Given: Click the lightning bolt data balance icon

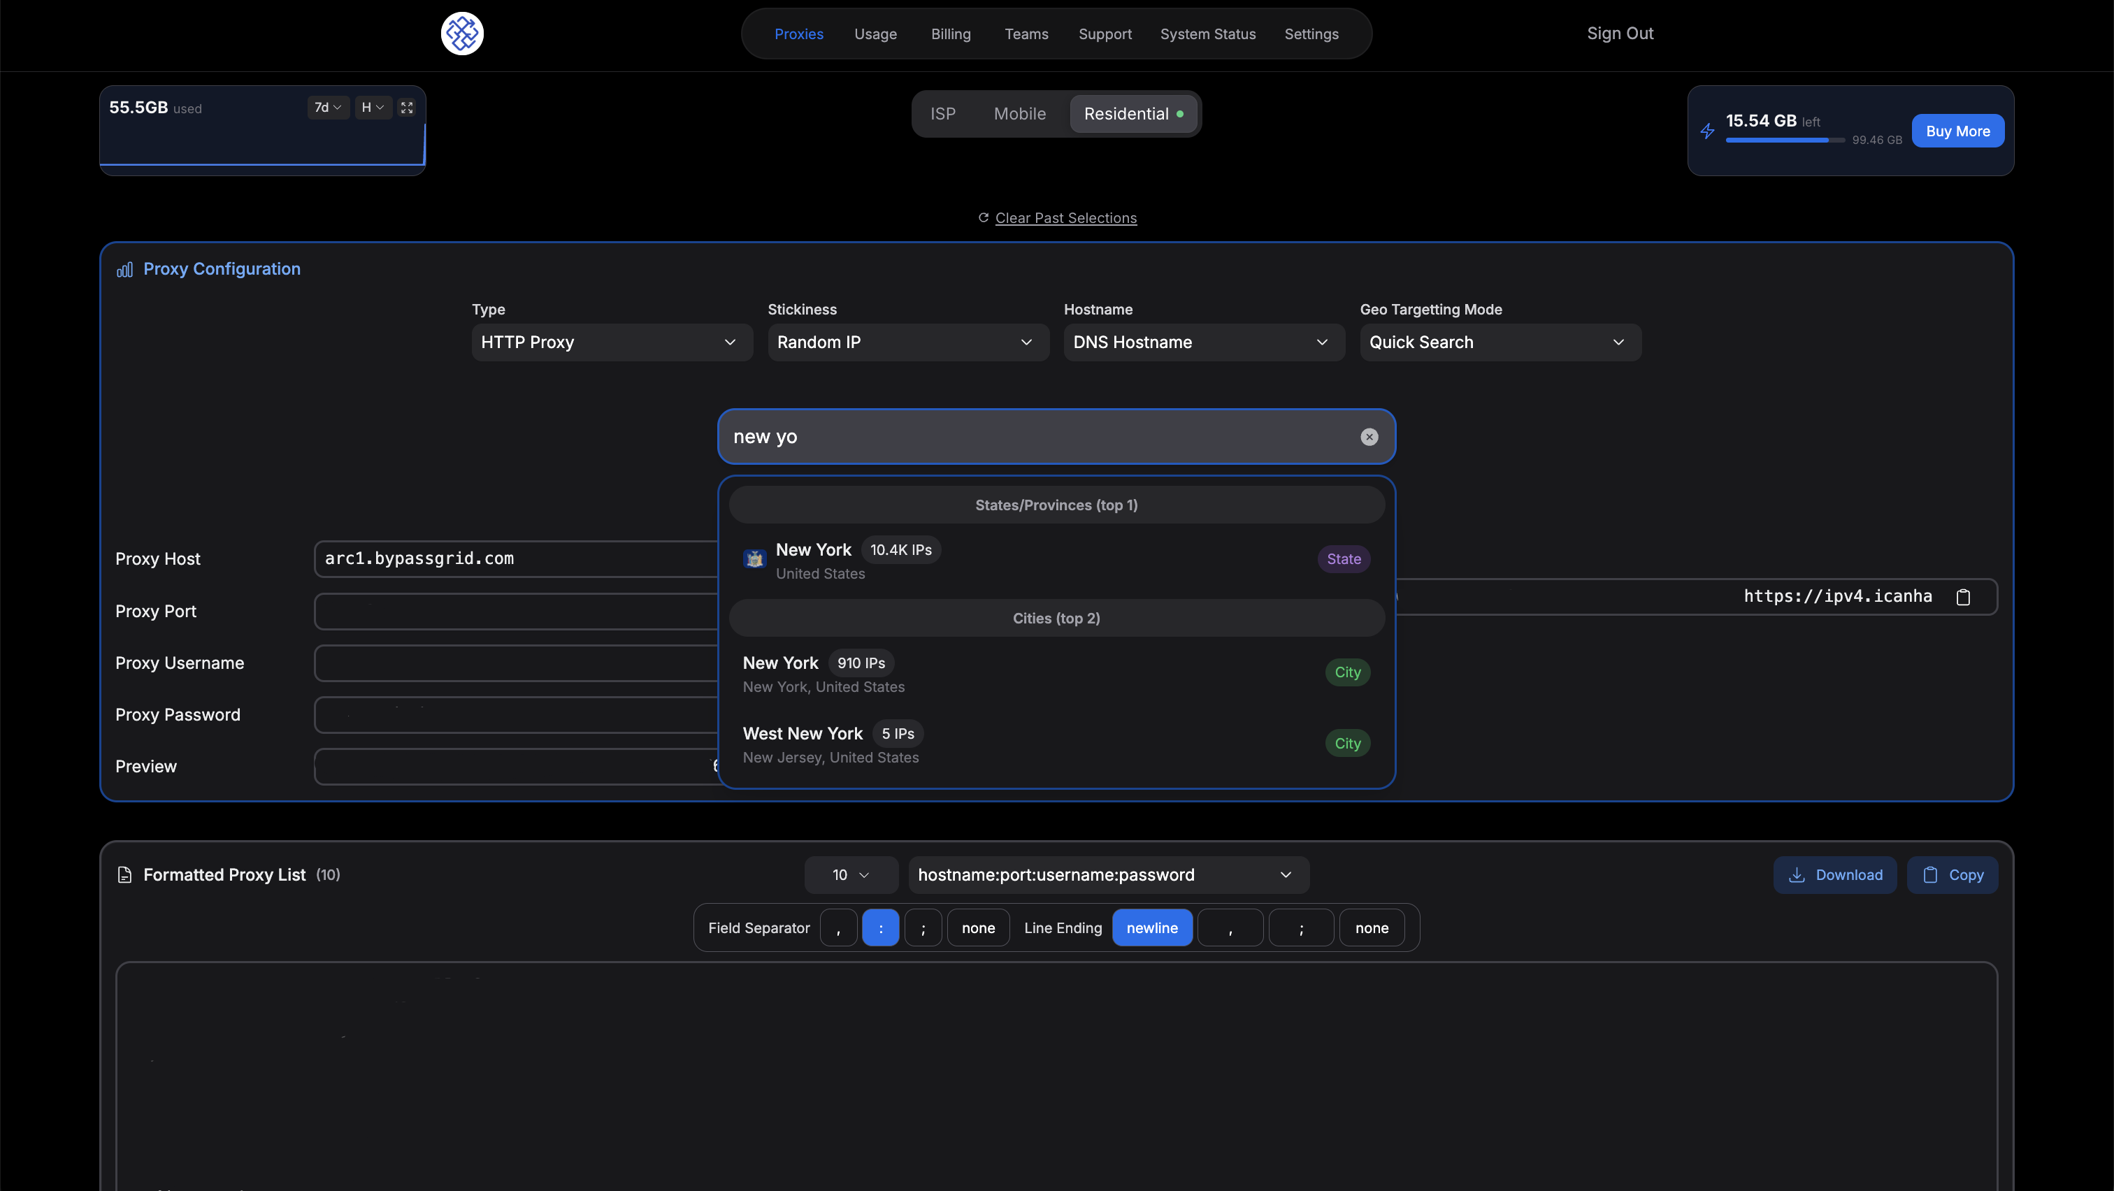Looking at the screenshot, I should [x=1708, y=131].
